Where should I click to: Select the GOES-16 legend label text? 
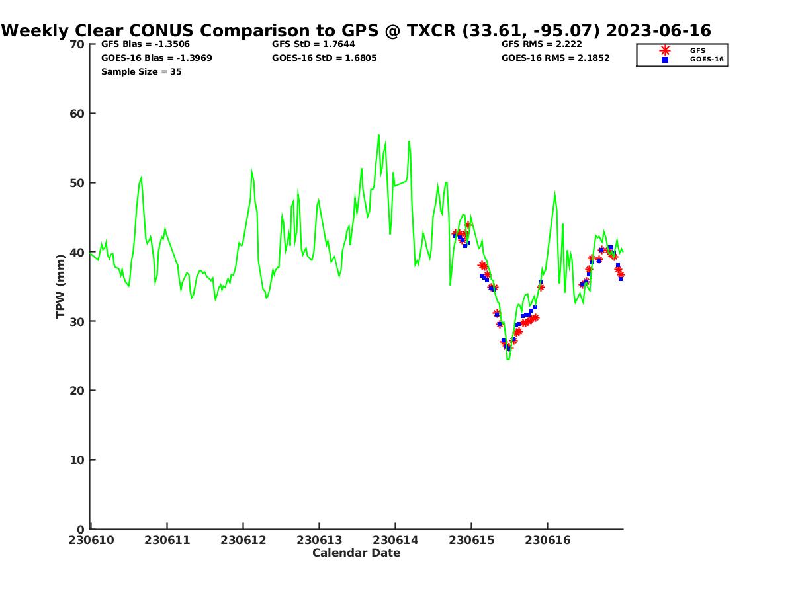coord(707,59)
